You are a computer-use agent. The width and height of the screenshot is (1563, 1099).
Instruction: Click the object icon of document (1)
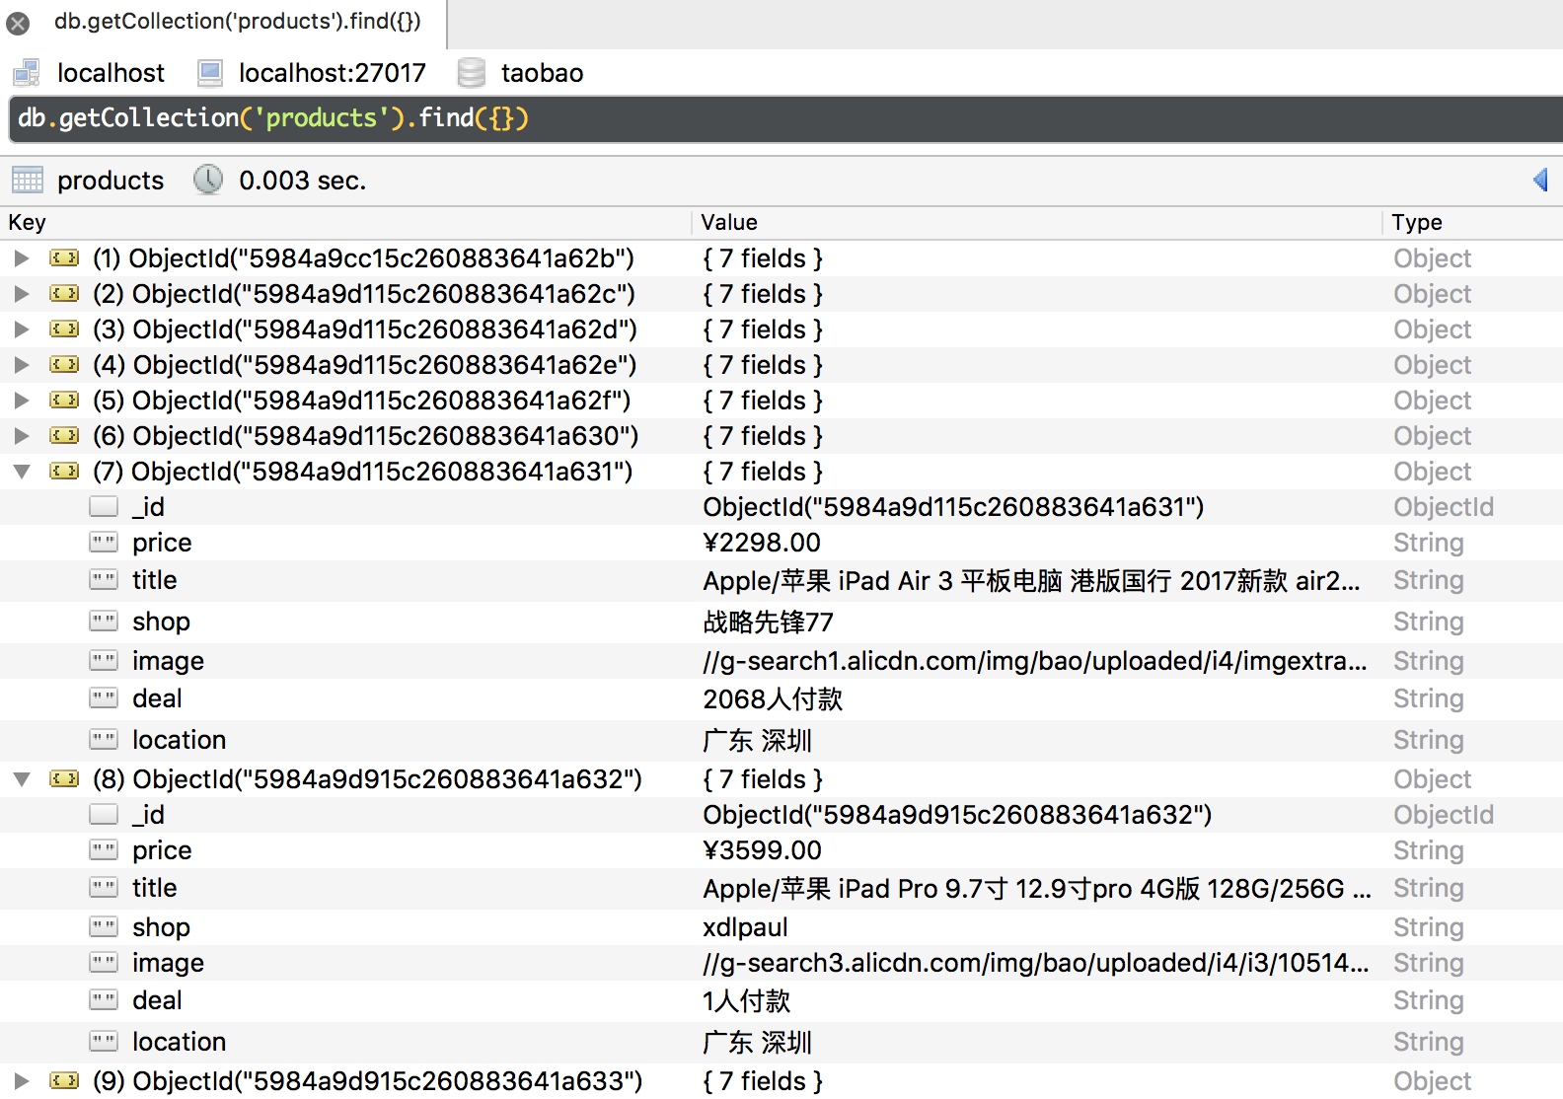pos(64,258)
